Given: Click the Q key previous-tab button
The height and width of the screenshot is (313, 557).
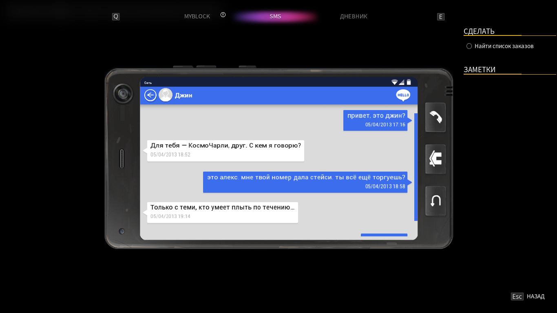Looking at the screenshot, I should point(116,17).
